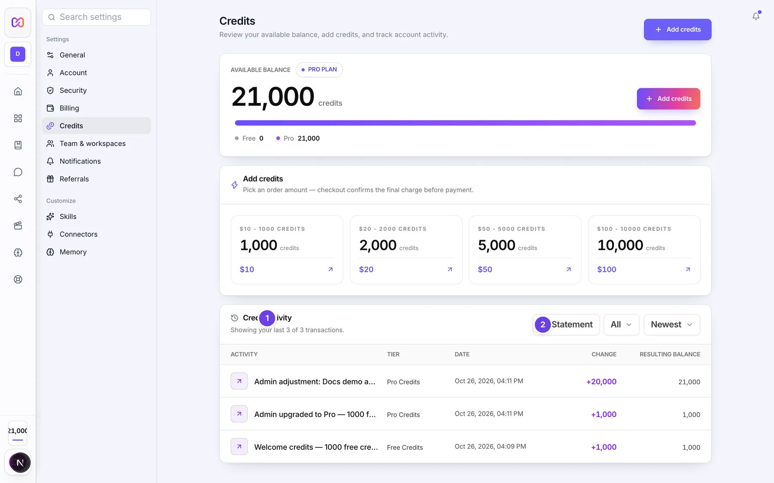Open the clapperboard media icon in rail
The image size is (774, 483).
coord(18,225)
